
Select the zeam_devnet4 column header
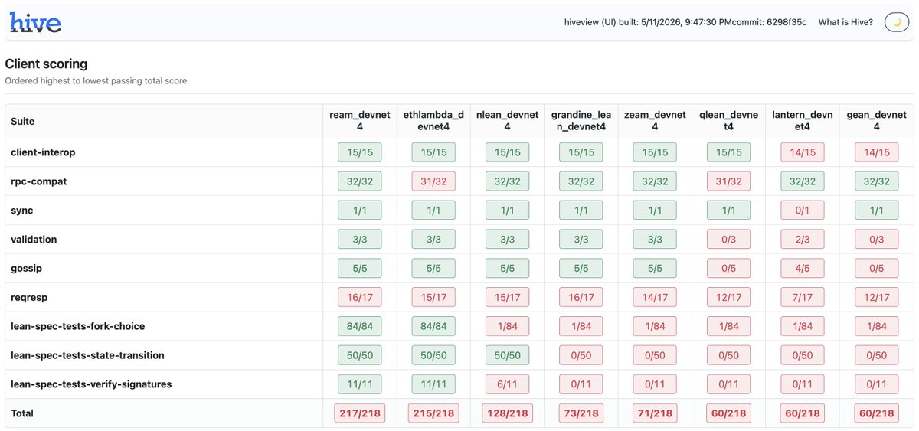655,121
